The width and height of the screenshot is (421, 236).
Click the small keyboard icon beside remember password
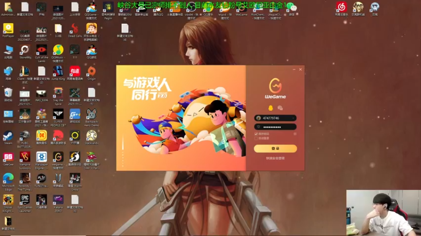295,134
